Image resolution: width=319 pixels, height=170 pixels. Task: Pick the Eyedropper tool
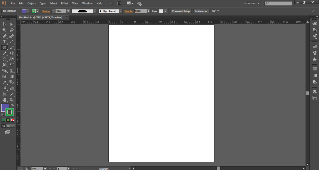pos(4,82)
